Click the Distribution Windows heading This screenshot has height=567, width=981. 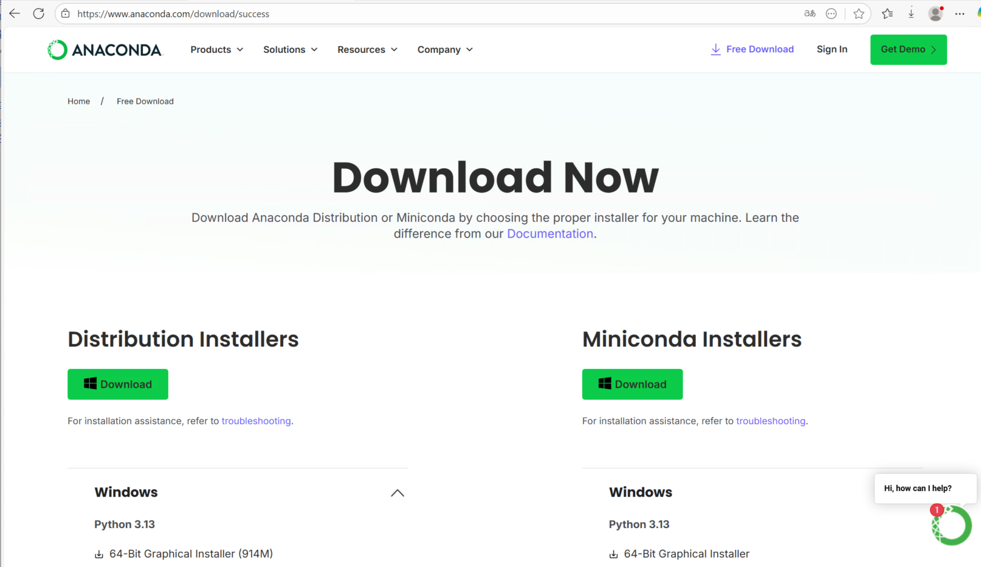click(x=126, y=492)
